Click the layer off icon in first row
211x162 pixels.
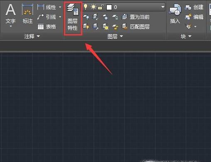86,17
